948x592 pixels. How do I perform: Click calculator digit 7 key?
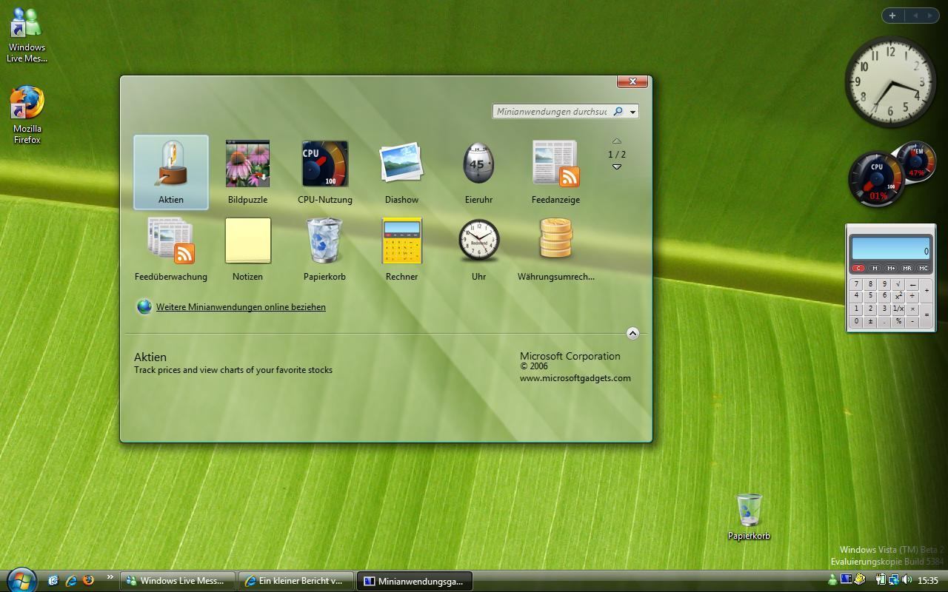point(856,284)
